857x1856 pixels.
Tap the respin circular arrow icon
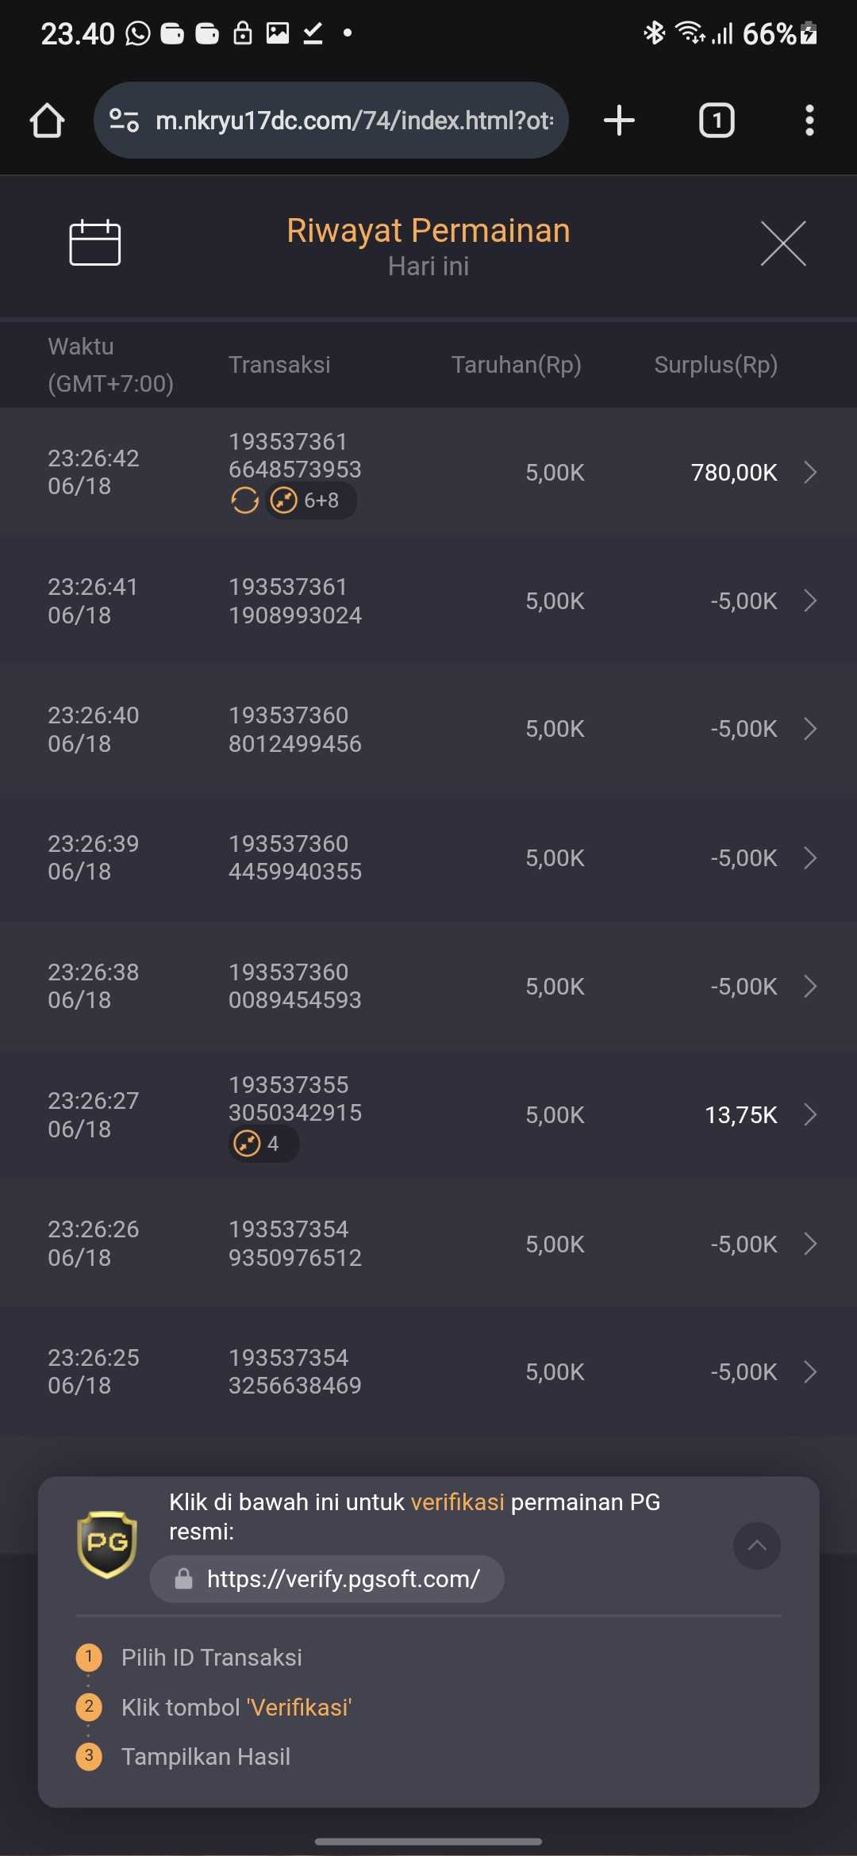(x=244, y=500)
